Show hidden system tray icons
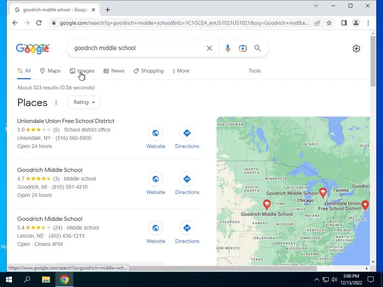Viewport: 383px width, 287px height. click(316, 280)
